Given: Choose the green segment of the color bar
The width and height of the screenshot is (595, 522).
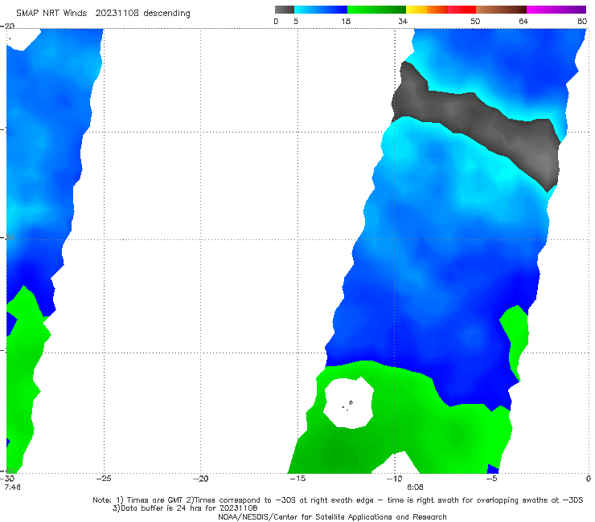Looking at the screenshot, I should [x=376, y=10].
